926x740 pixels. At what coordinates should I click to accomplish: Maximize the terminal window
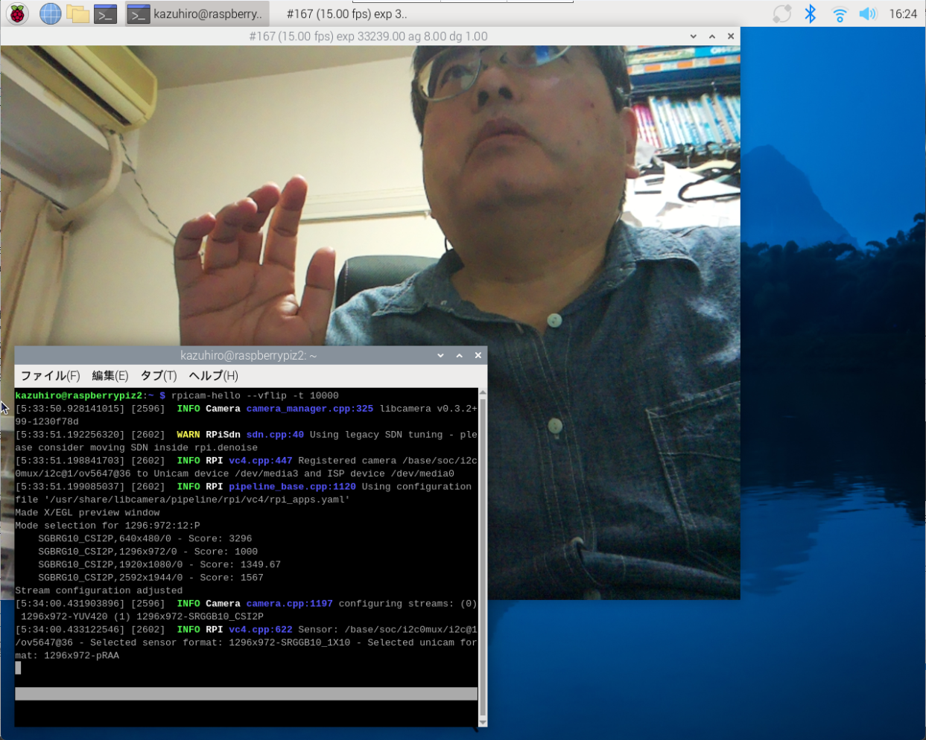460,356
